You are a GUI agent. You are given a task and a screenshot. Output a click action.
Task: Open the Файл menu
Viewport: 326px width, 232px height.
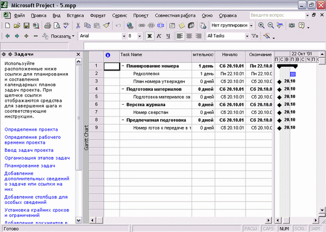[20, 16]
